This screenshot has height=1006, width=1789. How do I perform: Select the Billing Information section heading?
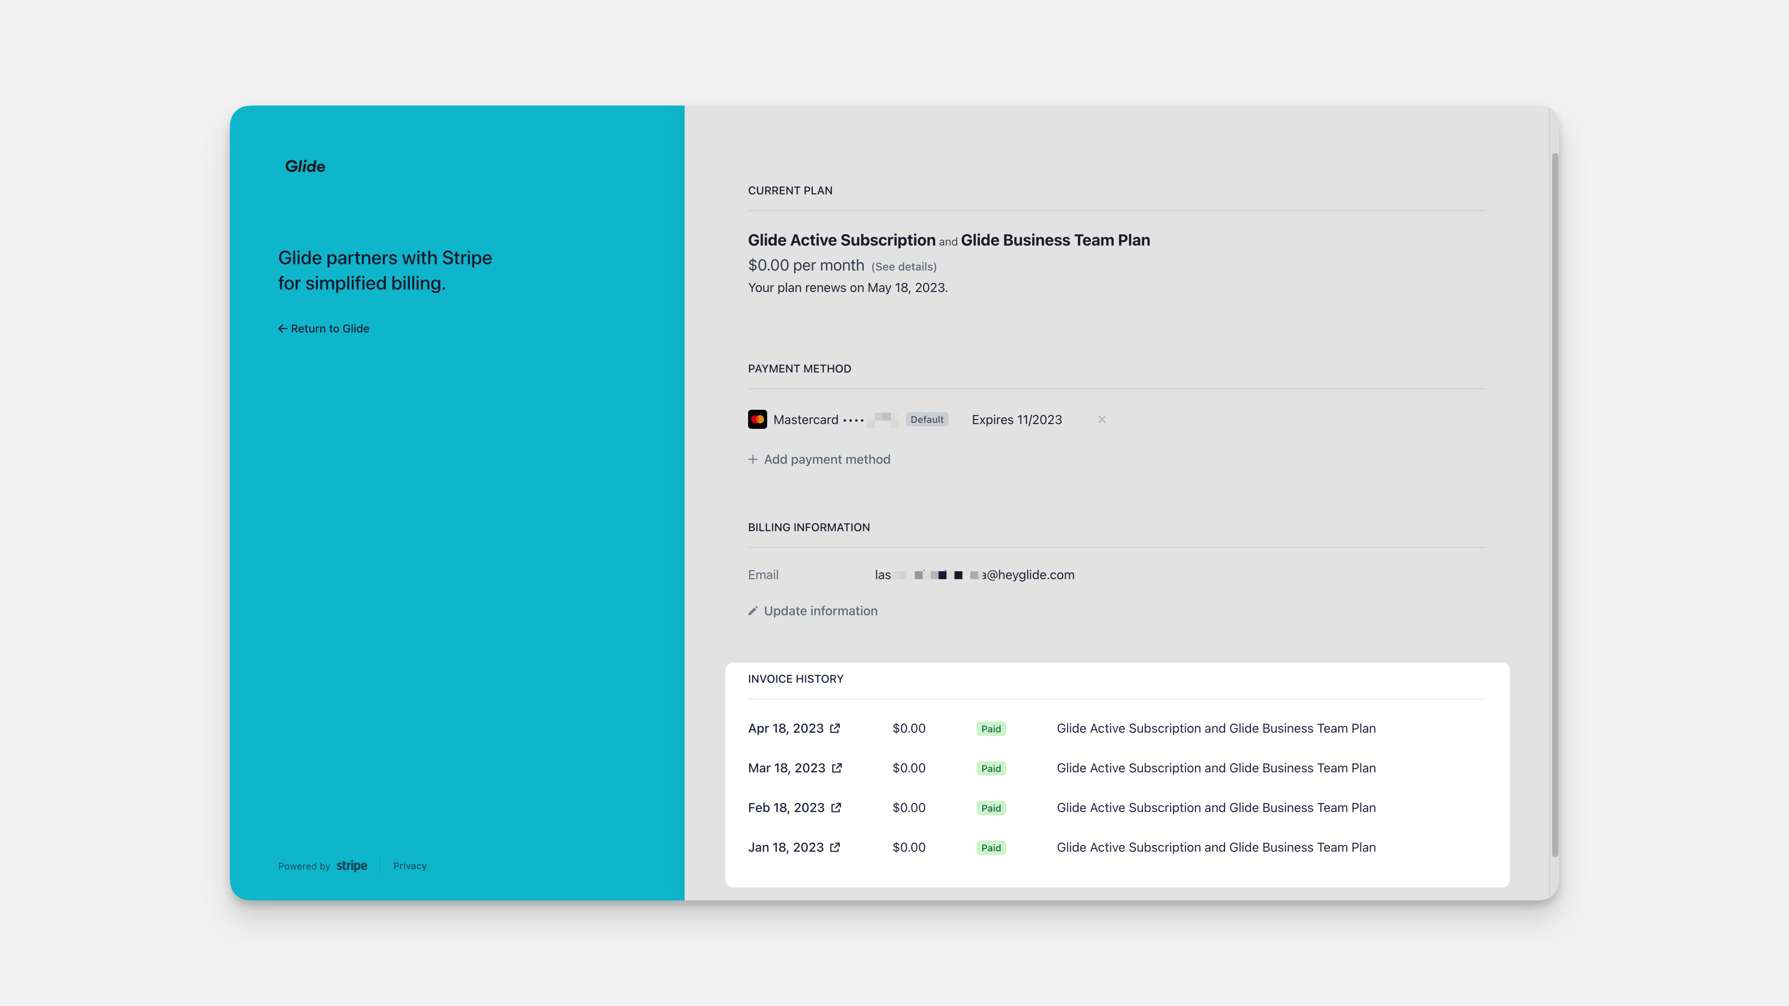(808, 527)
